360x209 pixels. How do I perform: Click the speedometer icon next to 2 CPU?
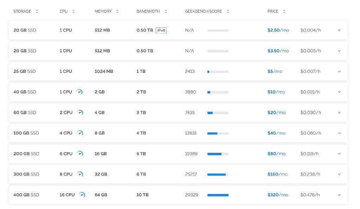(x=80, y=113)
